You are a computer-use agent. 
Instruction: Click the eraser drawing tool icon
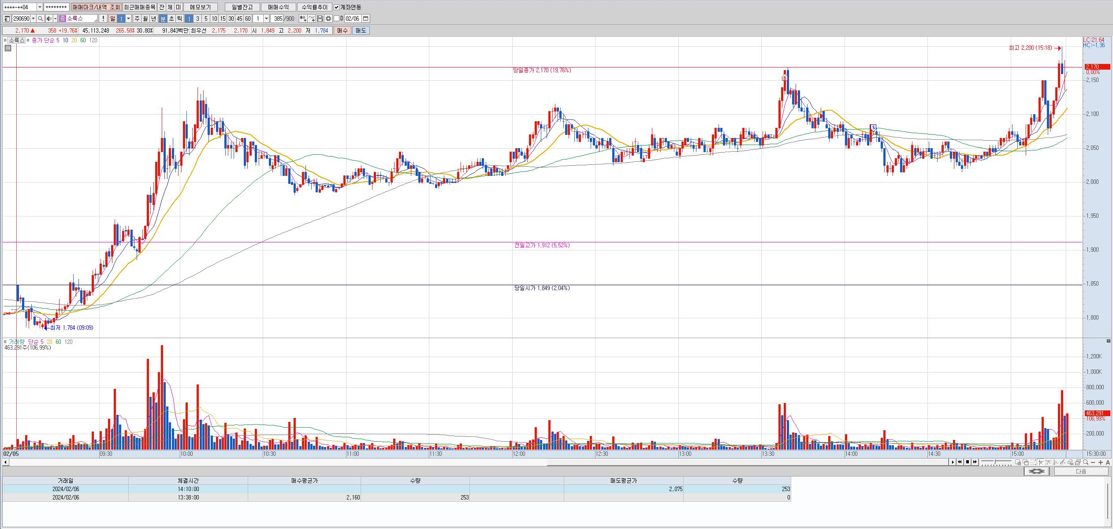[x=1070, y=462]
